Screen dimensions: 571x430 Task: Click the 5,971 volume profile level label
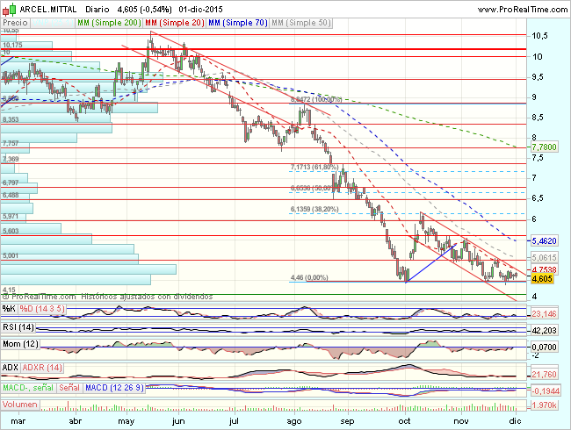[11, 217]
